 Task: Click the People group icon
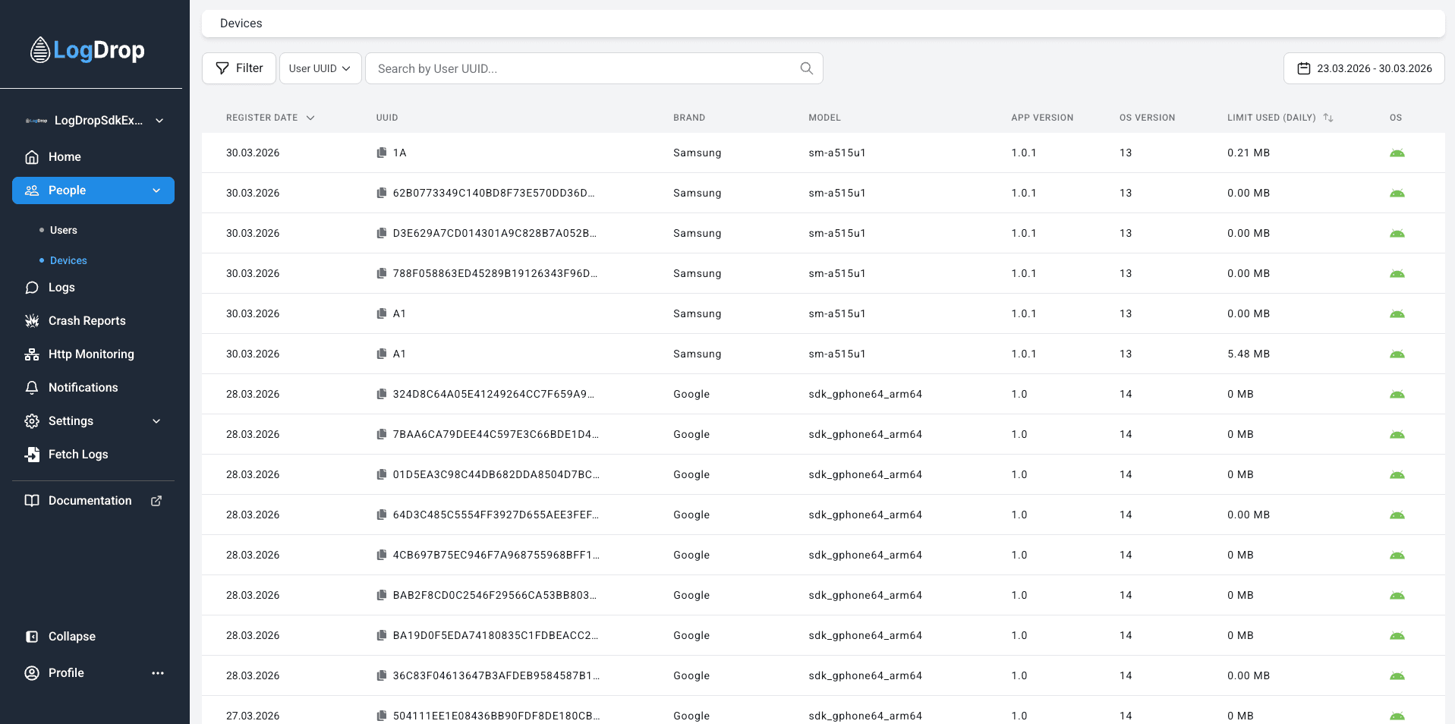click(x=32, y=190)
